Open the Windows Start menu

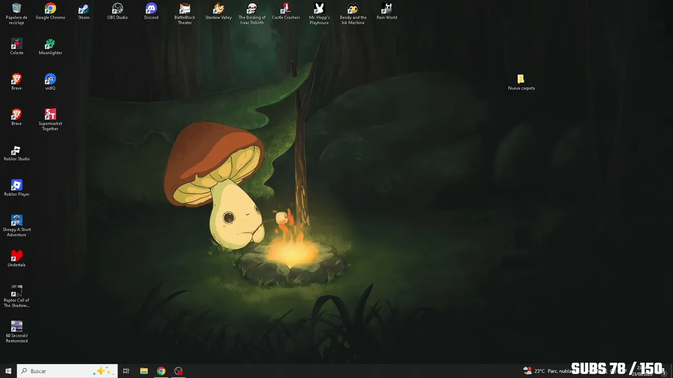[8, 371]
